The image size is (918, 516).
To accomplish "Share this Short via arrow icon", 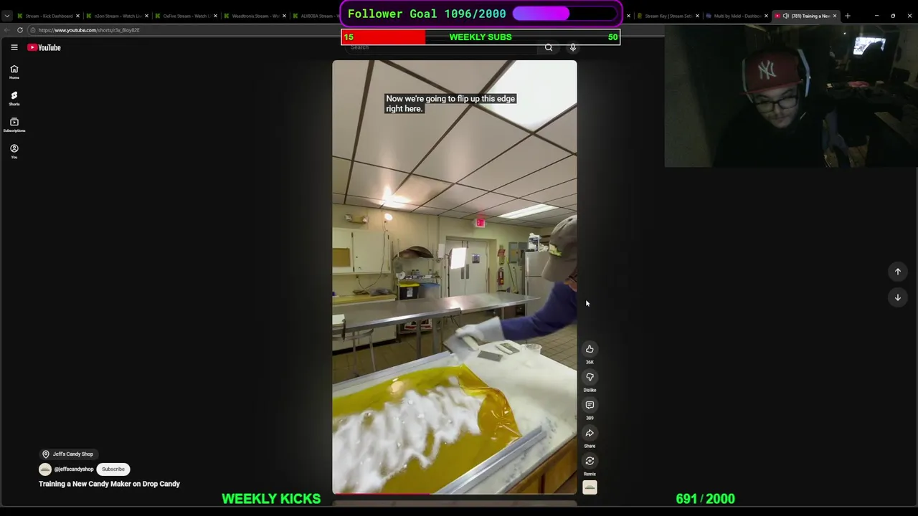I will (x=590, y=433).
